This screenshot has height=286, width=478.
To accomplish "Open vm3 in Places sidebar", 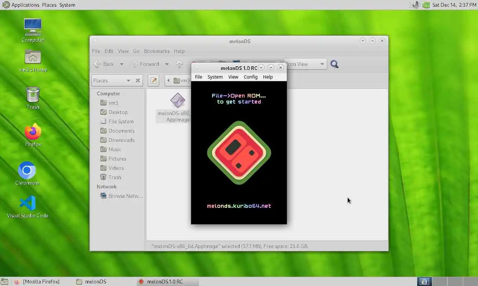I will (113, 103).
